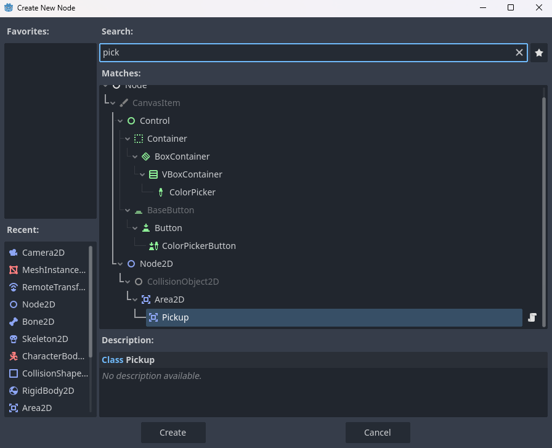Click the ColorPickerButton node icon

click(153, 246)
